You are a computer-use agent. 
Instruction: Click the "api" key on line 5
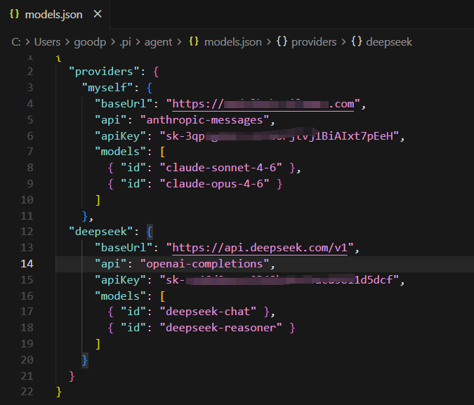[110, 120]
